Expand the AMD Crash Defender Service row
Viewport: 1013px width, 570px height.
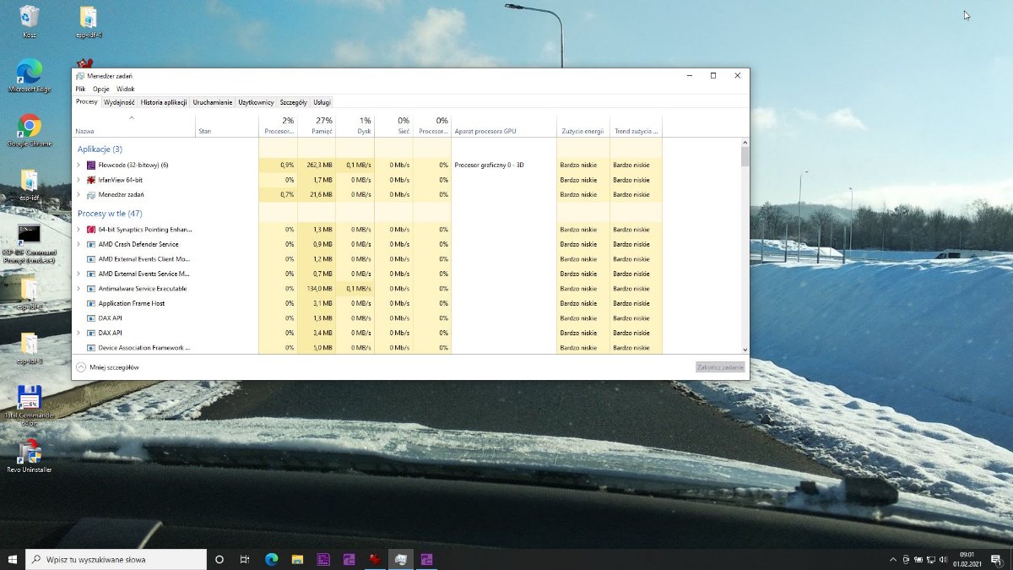pyautogui.click(x=79, y=244)
